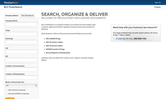Select the Company Search tab
The width and height of the screenshot is (166, 99).
point(12,16)
